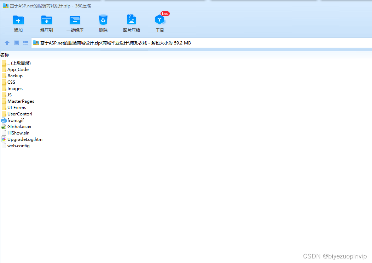Switch to detailed list view mode
The width and height of the screenshot is (372, 263).
[x=25, y=43]
